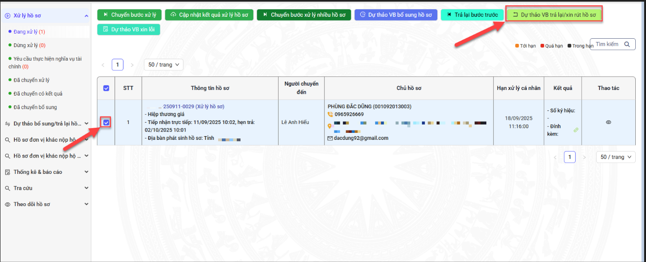
Task: Click the attachment link icon beside Đính kèm
Action: coord(576,130)
